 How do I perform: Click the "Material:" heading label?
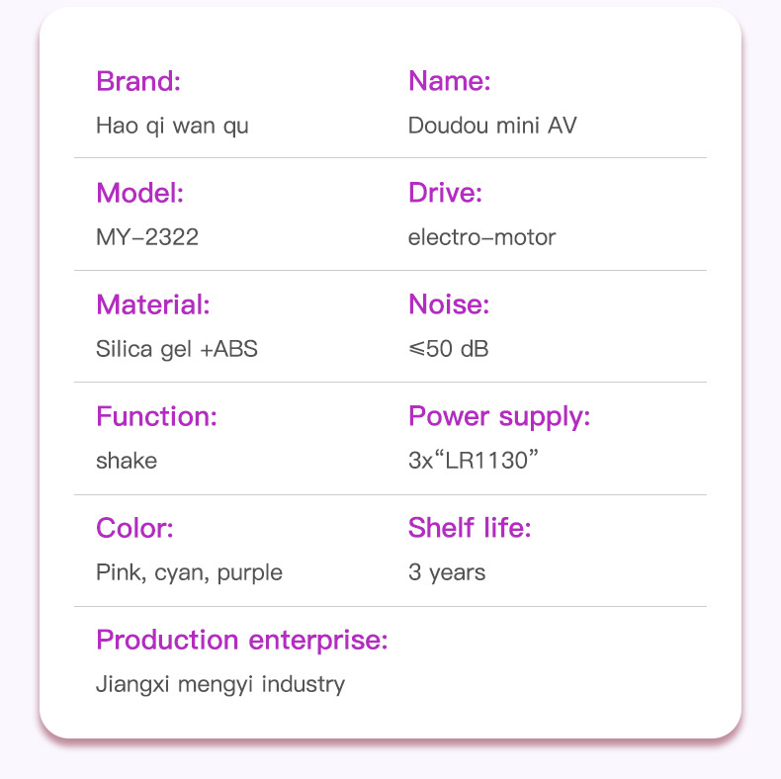click(153, 304)
